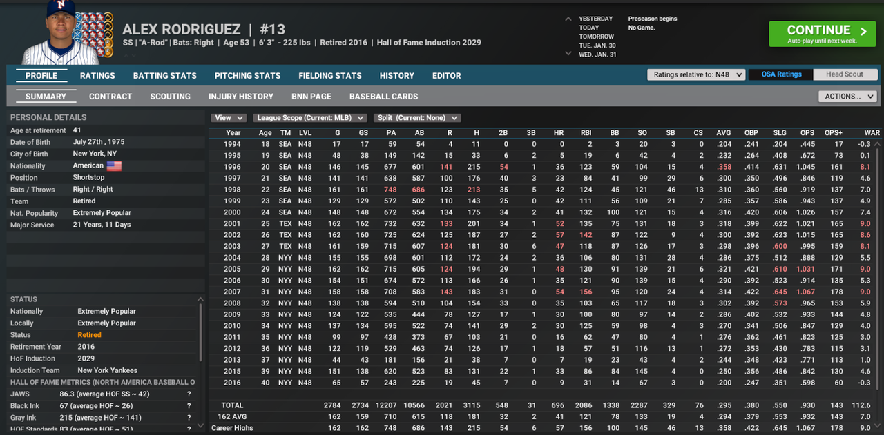Sort the table by the OPS+ column header
This screenshot has height=435, width=884.
834,133
